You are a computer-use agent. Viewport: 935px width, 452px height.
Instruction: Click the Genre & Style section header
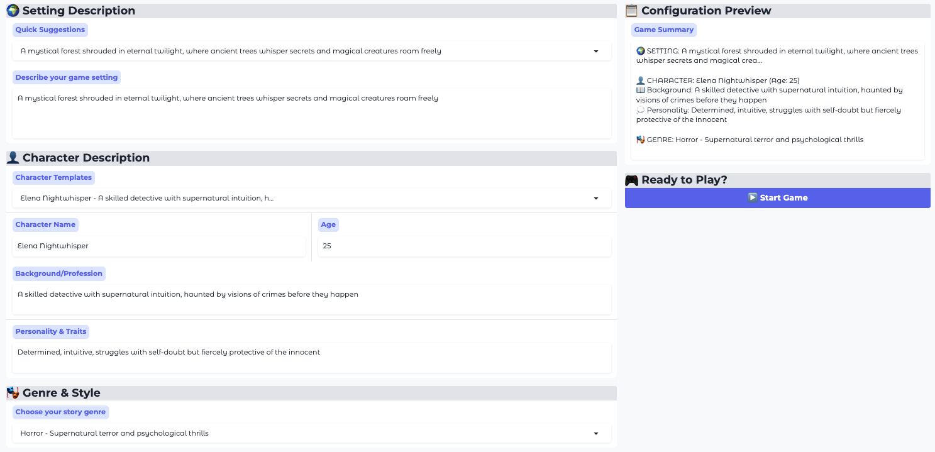tap(62, 392)
